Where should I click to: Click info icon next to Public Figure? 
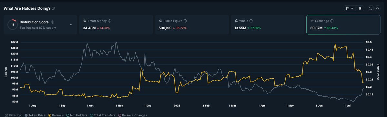tap(185, 21)
